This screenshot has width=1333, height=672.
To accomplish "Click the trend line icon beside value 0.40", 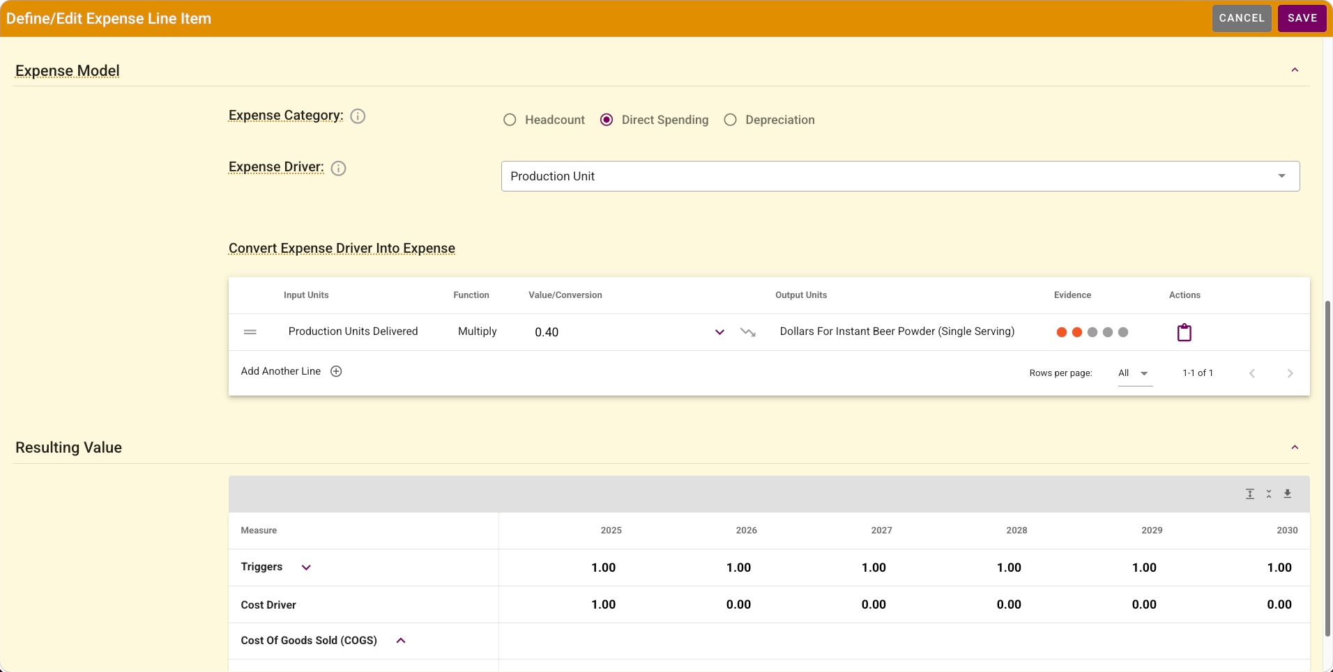I will (x=748, y=332).
